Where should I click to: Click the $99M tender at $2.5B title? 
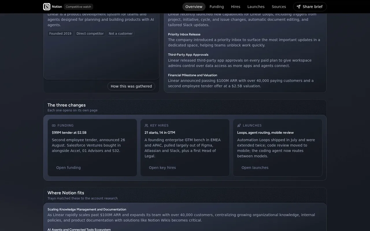(69, 133)
